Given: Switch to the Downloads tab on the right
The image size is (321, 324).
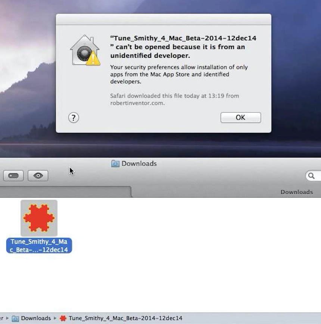Looking at the screenshot, I should [x=296, y=192].
